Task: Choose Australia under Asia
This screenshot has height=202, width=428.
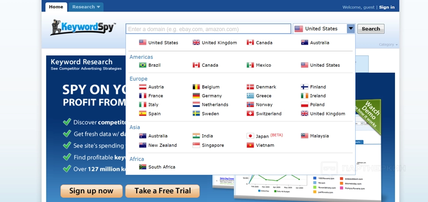Action: [153, 136]
